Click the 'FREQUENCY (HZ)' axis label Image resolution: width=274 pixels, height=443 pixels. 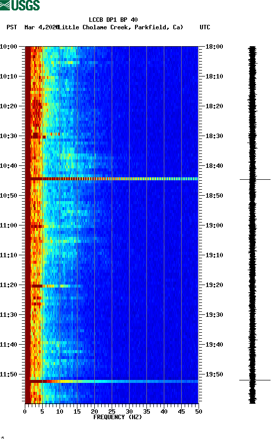(118, 417)
